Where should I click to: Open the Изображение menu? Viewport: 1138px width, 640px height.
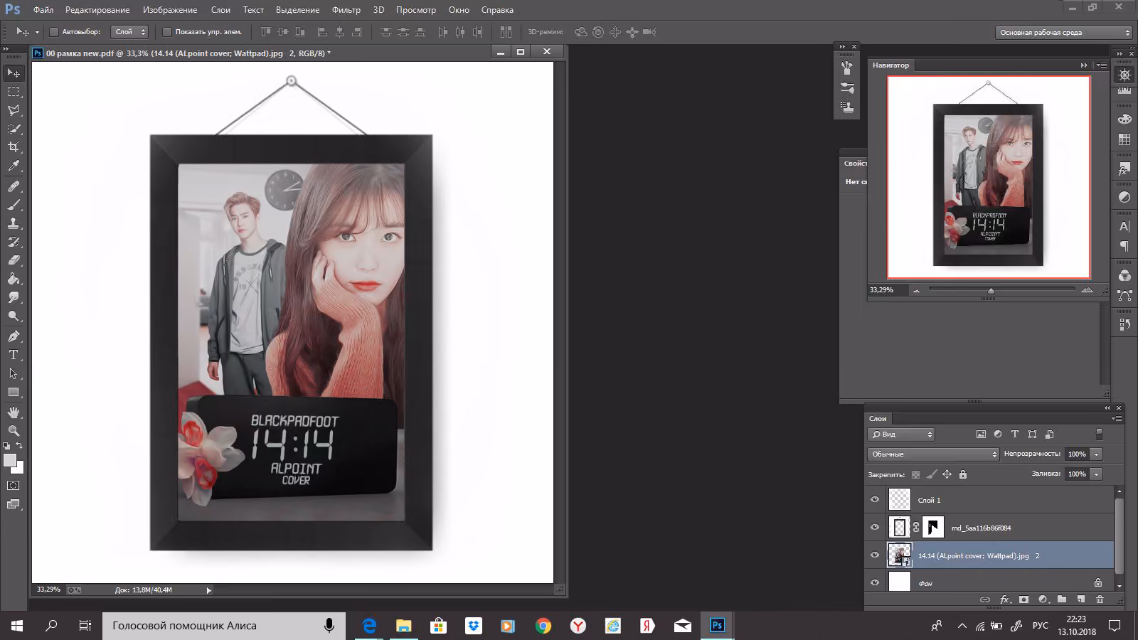pos(170,10)
